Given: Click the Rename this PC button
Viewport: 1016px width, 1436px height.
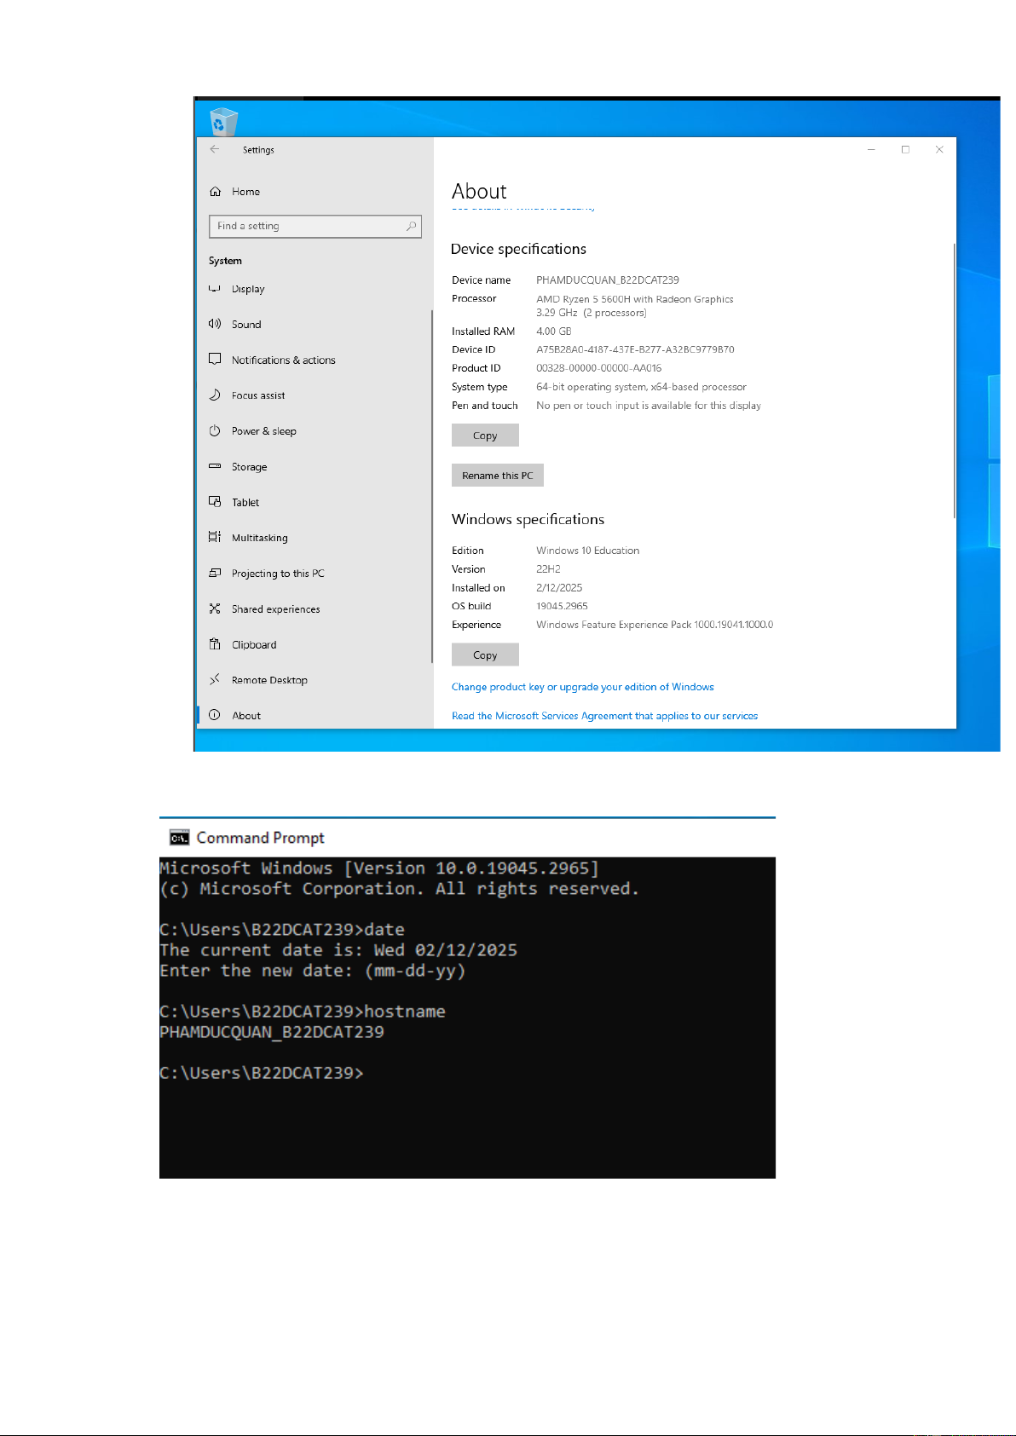Looking at the screenshot, I should [x=497, y=476].
